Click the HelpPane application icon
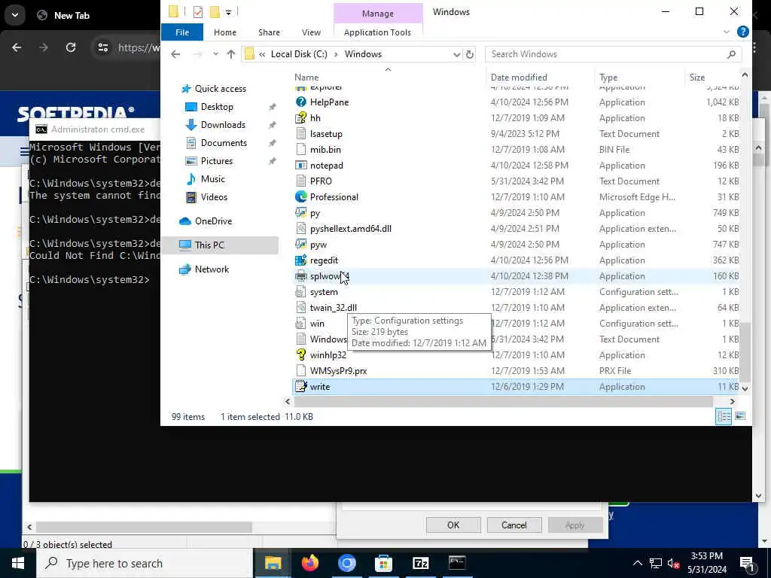The image size is (771, 578). point(301,102)
